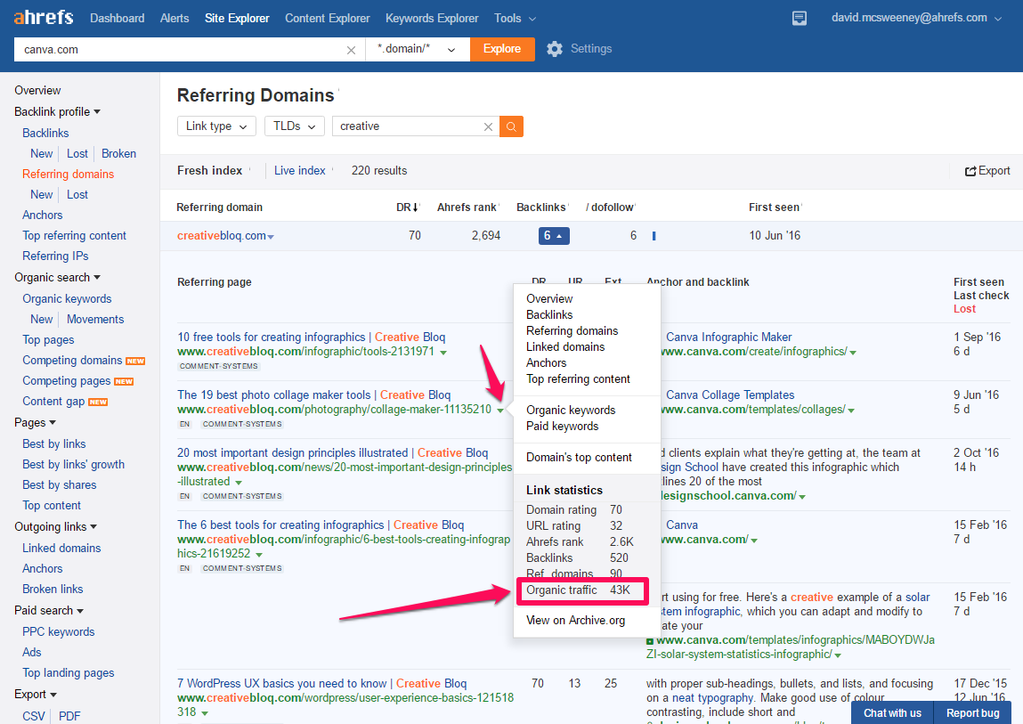Viewport: 1023px width, 724px height.
Task: Collapse the Organic search section
Action: [x=57, y=278]
